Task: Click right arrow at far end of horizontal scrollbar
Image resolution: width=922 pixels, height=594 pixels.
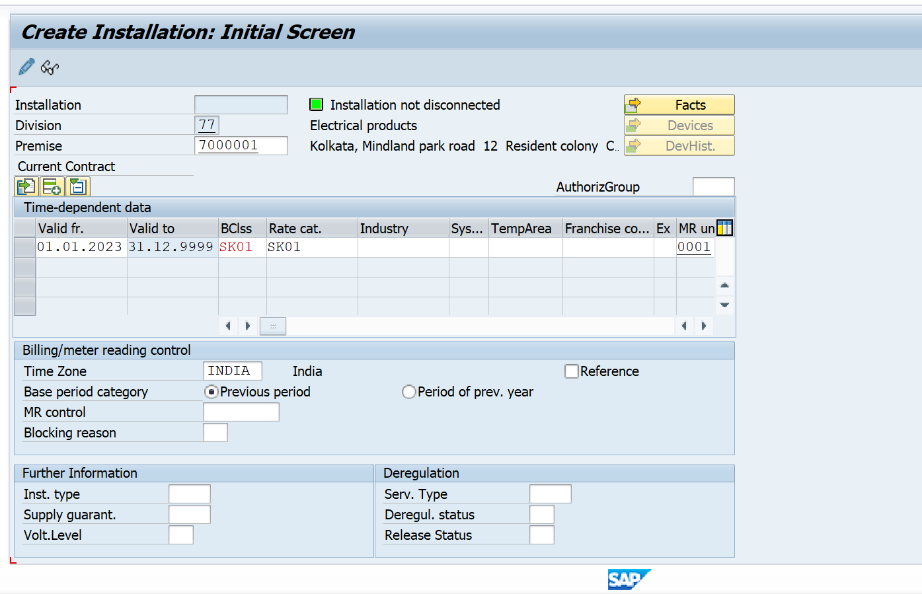Action: coord(704,326)
